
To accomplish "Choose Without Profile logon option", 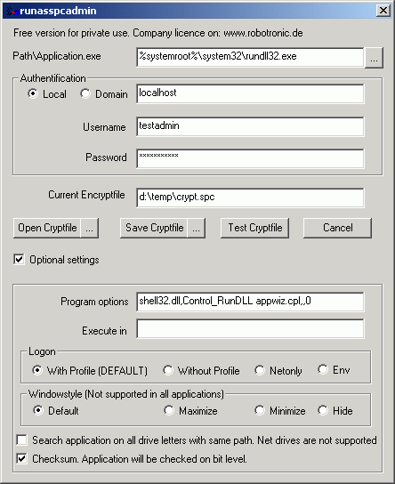I will pos(168,370).
